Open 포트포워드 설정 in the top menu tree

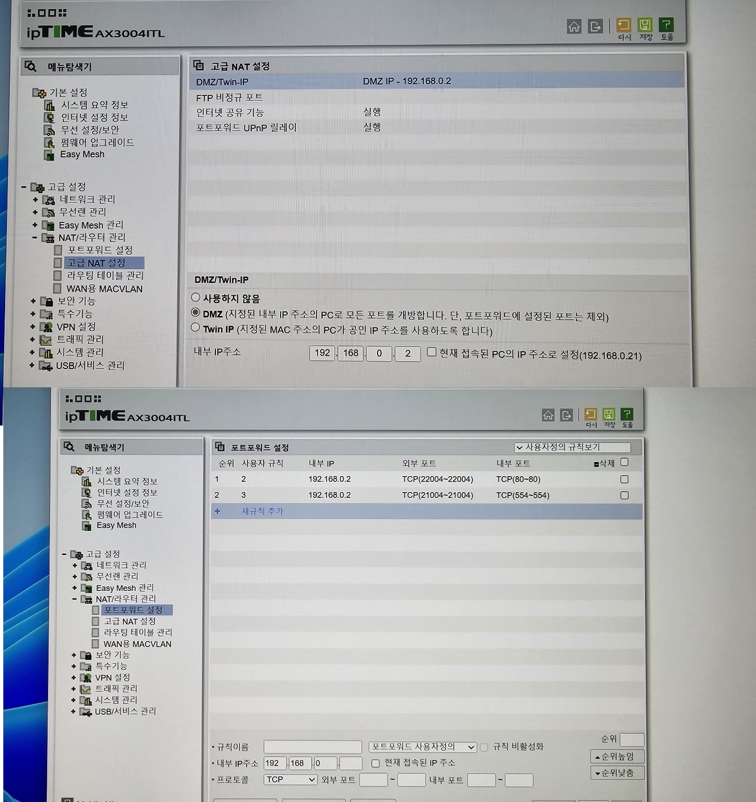(x=100, y=249)
